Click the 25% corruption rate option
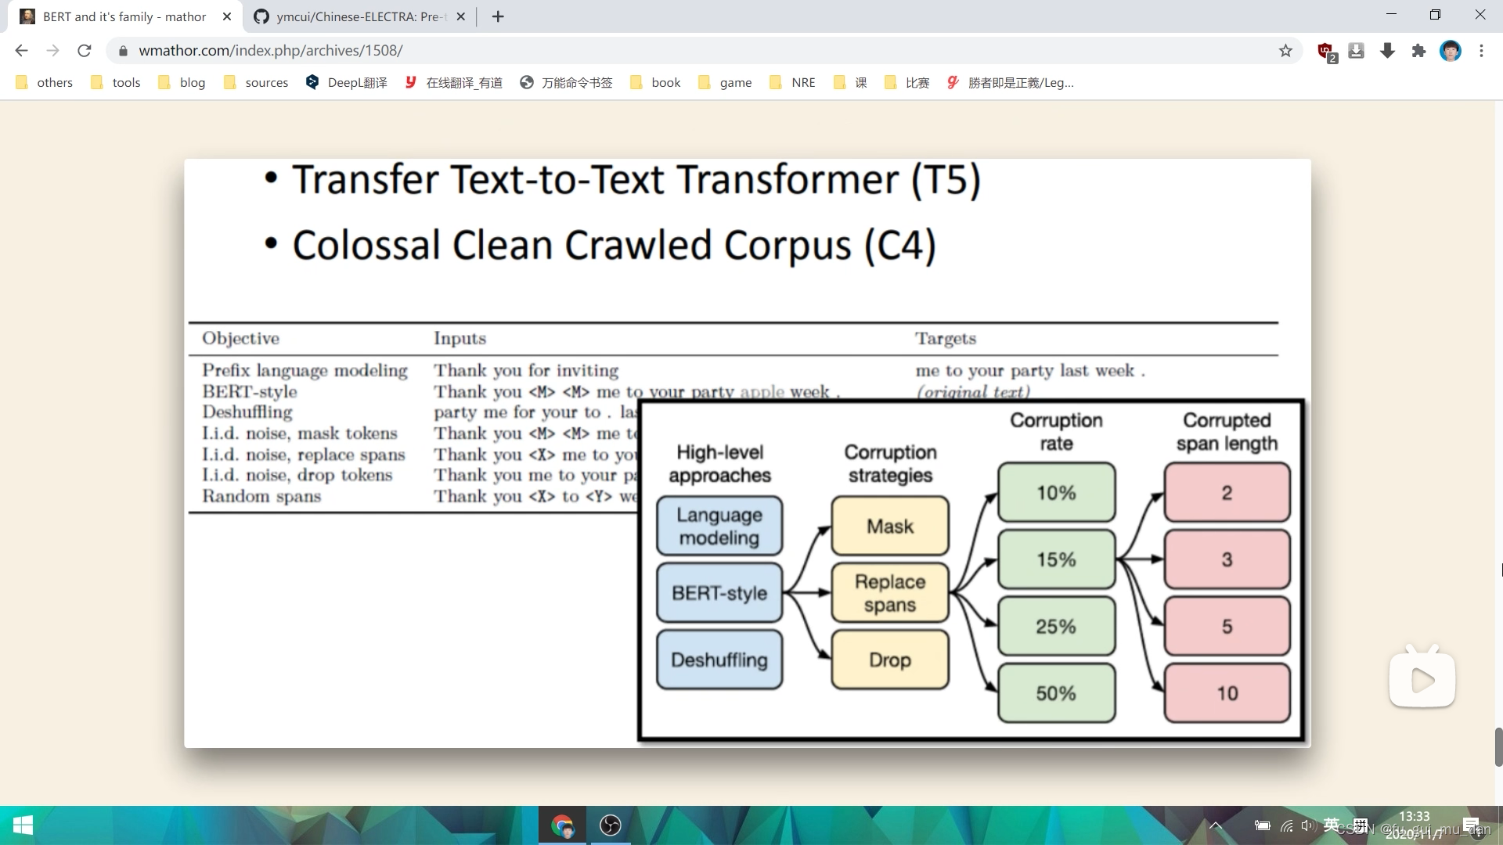Screen dimensions: 1503x845 click(x=1056, y=626)
